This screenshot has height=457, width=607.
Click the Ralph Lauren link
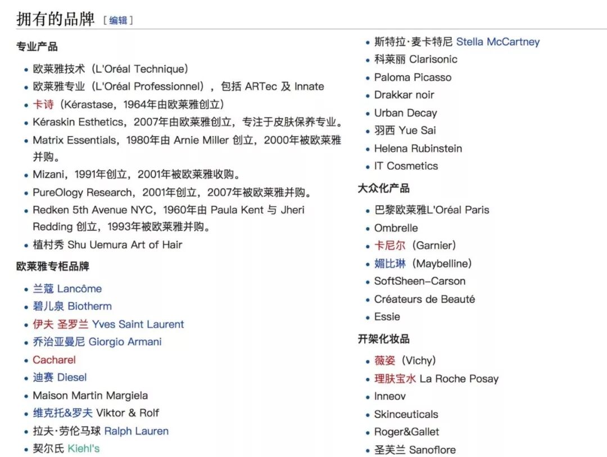point(137,431)
